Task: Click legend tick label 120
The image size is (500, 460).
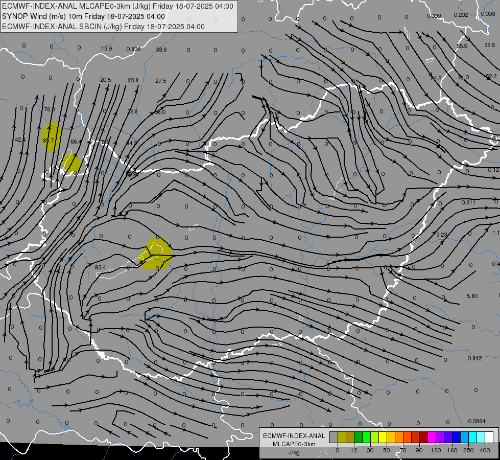Action: (436, 450)
